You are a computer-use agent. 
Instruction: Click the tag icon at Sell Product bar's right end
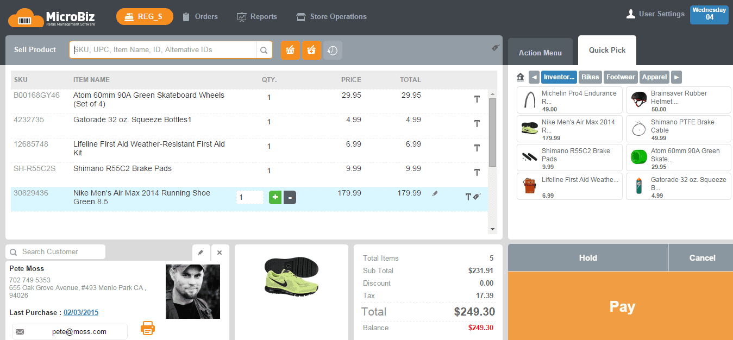[496, 48]
